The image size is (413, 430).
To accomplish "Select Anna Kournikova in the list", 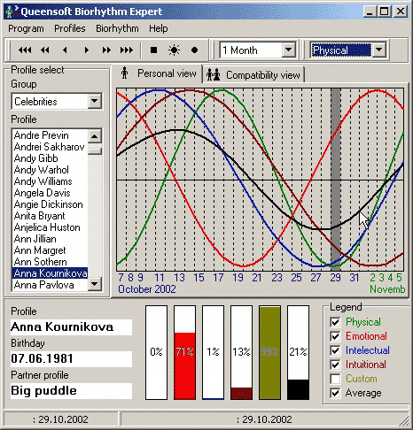I will [50, 273].
